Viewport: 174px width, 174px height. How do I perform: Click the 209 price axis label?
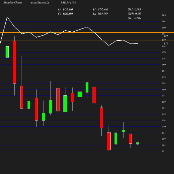pos(164,15)
